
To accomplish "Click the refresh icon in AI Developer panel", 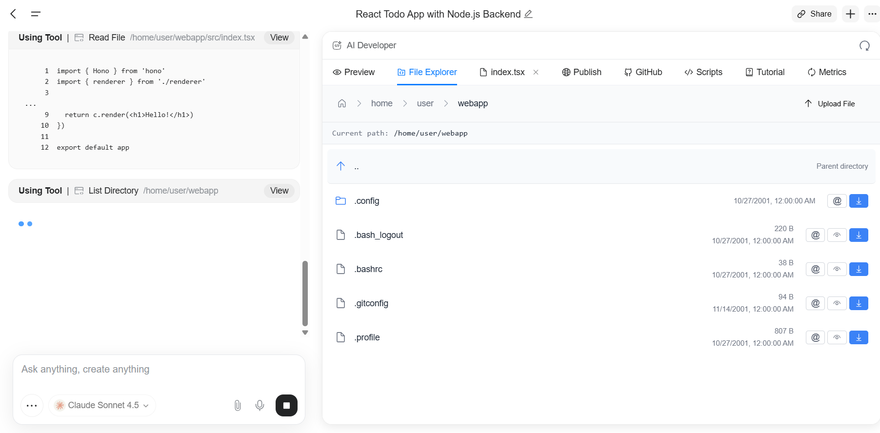I will (x=864, y=46).
